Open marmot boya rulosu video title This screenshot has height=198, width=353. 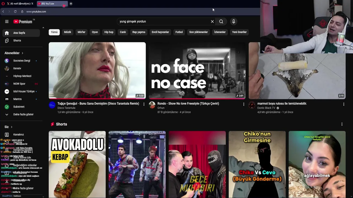pos(282,104)
